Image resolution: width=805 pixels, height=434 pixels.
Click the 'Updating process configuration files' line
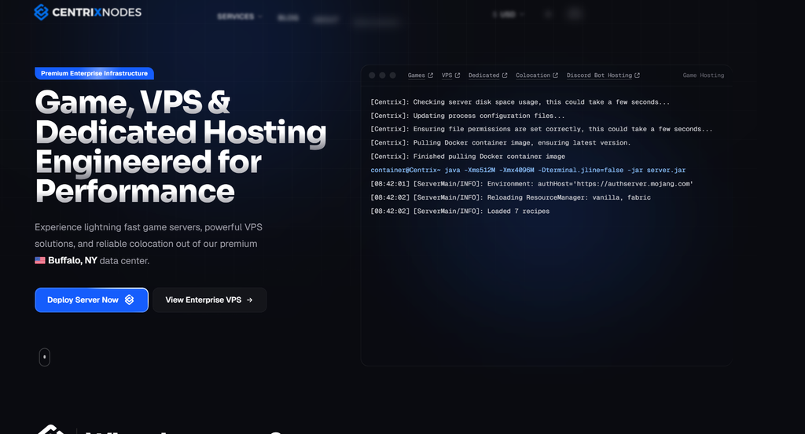pyautogui.click(x=468, y=116)
